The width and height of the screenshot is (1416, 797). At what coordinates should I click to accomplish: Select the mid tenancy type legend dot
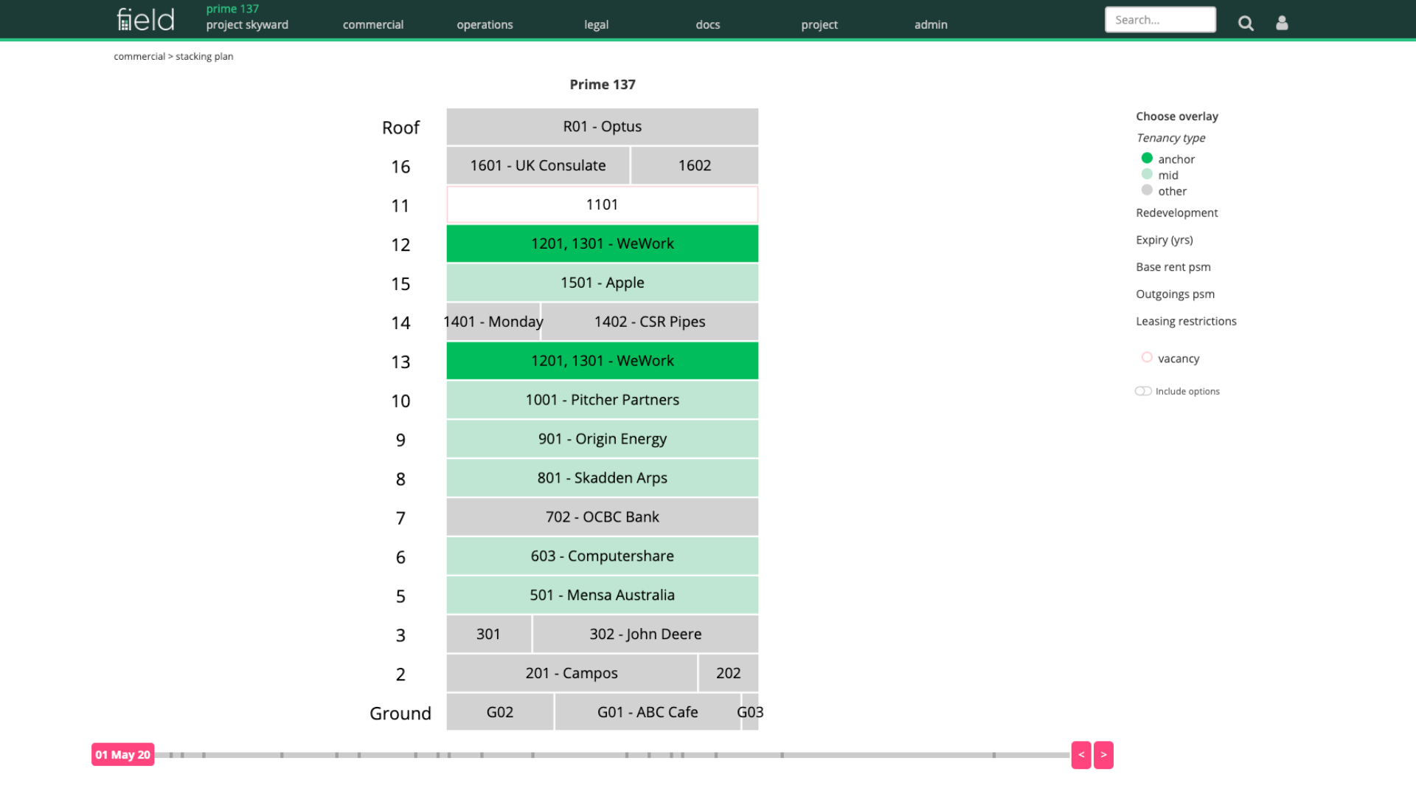[x=1147, y=174]
